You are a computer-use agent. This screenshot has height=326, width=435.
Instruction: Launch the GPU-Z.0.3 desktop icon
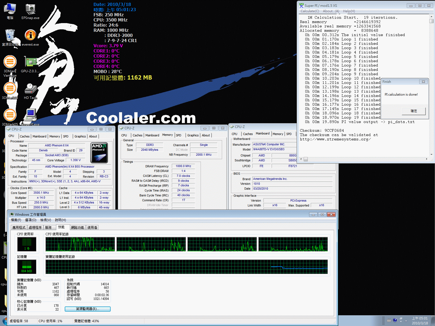pyautogui.click(x=30, y=64)
